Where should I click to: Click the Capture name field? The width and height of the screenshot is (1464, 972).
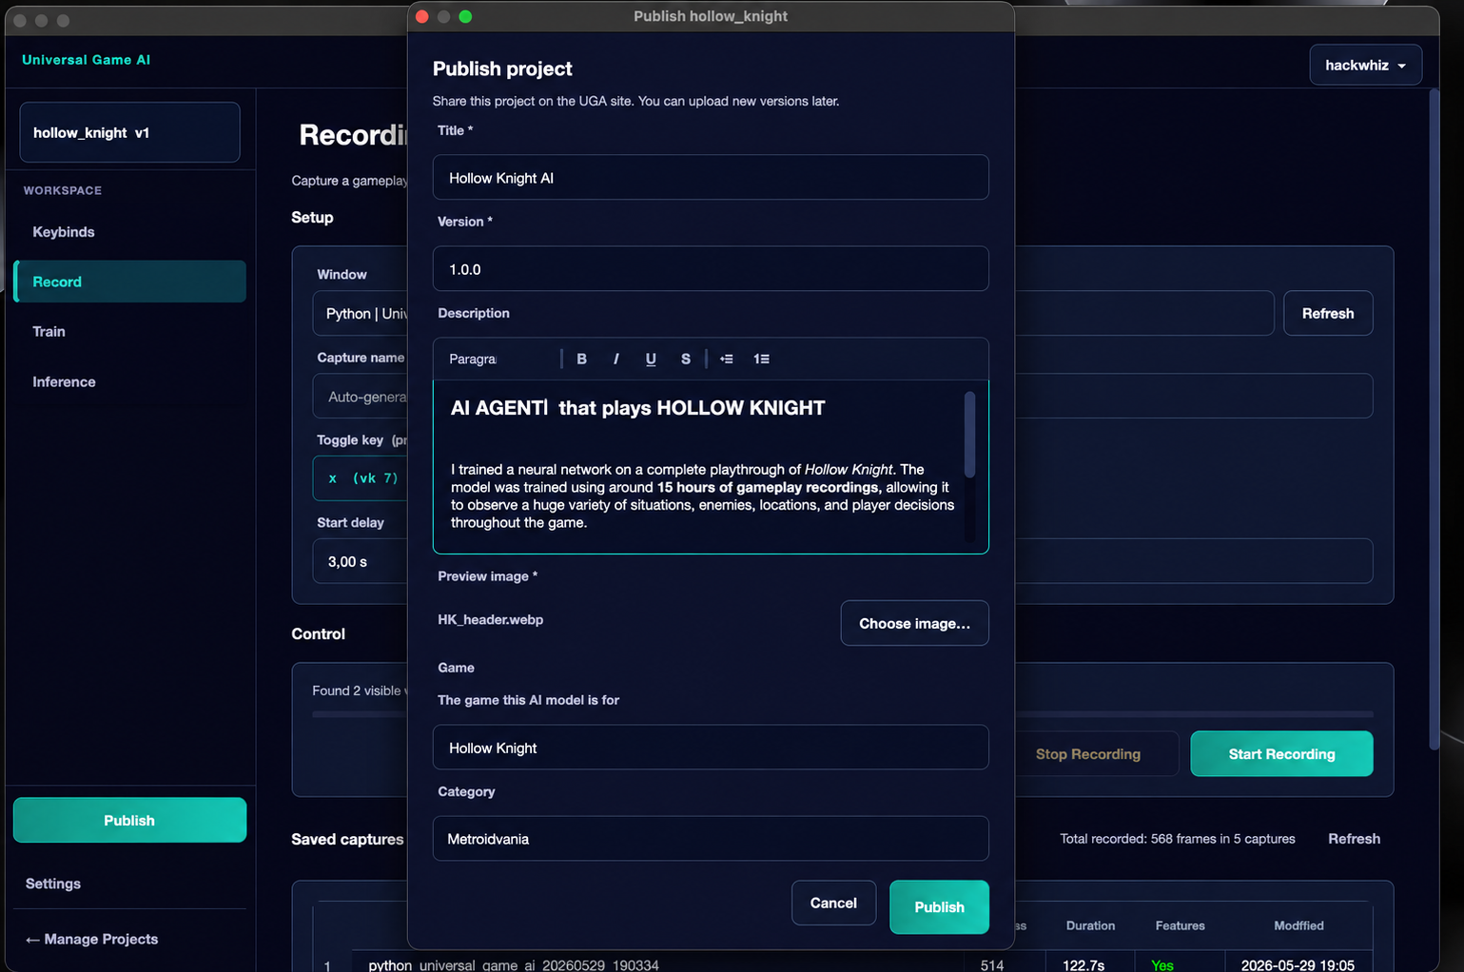point(360,397)
